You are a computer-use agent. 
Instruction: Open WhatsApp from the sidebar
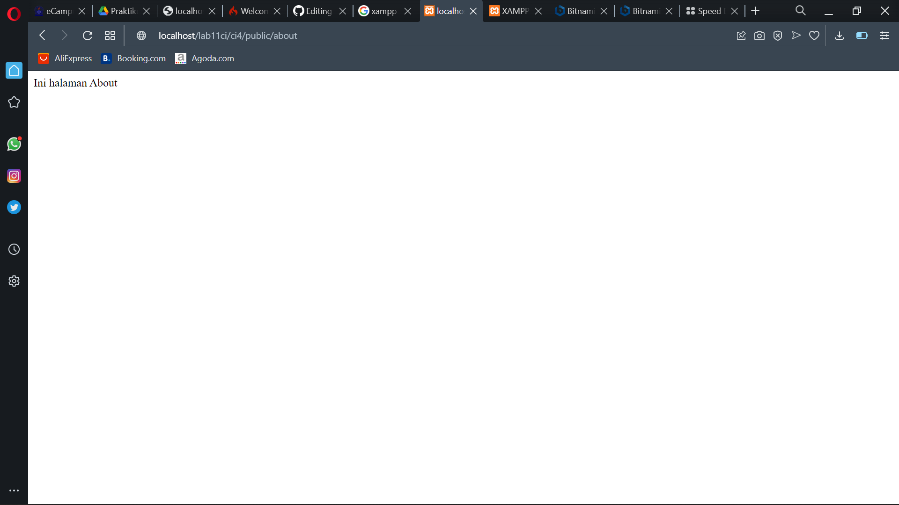click(14, 144)
